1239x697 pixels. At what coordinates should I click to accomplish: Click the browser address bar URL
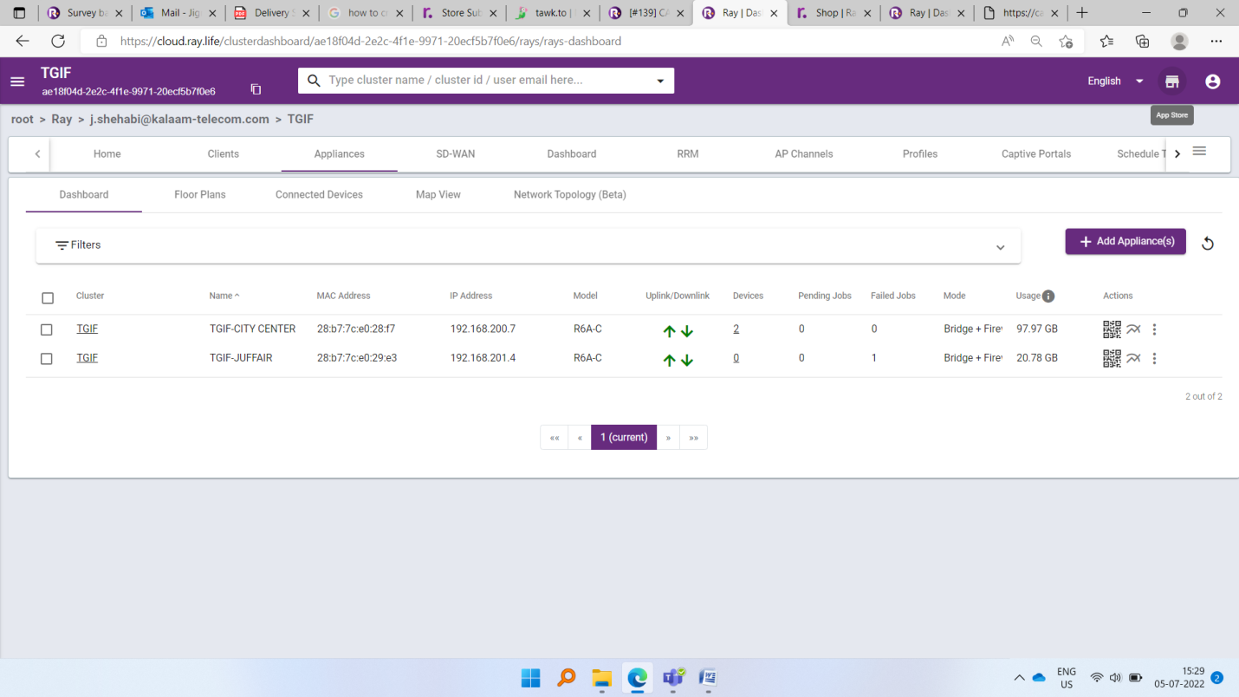(371, 41)
